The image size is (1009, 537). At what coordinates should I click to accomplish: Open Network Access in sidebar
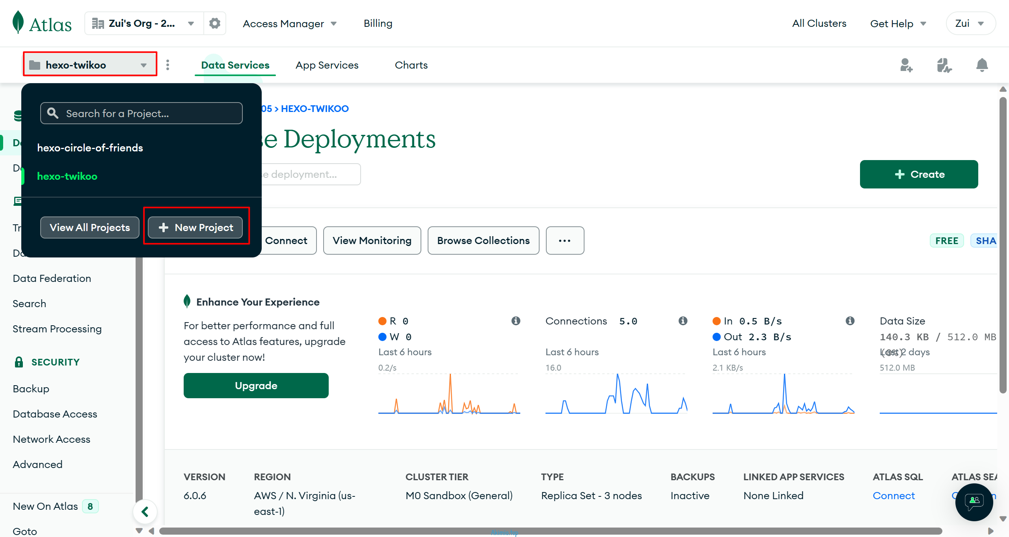click(52, 439)
